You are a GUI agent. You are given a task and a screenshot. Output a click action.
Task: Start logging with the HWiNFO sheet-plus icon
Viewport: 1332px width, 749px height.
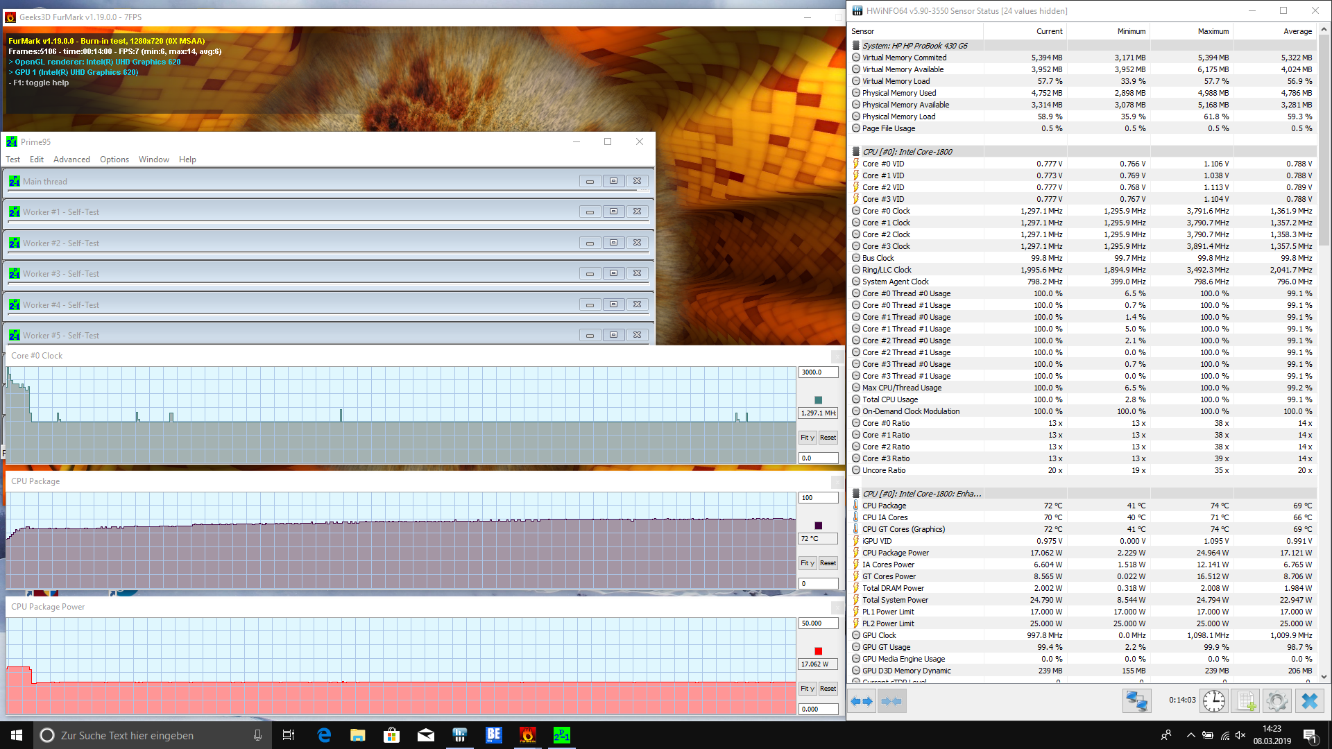click(x=1246, y=701)
